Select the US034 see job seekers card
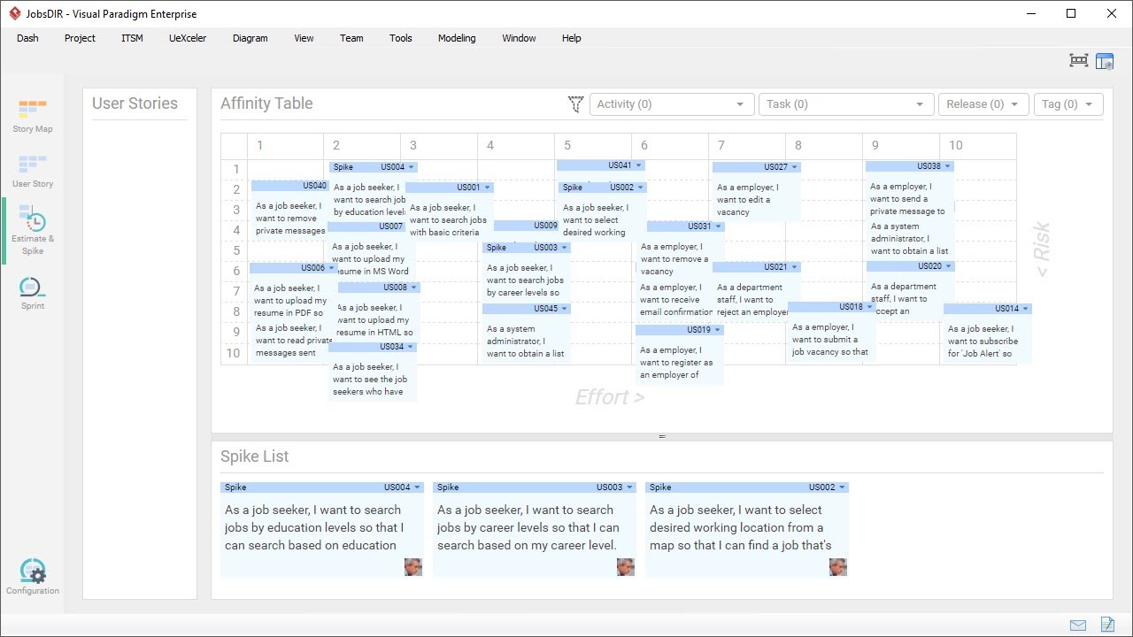1133x637 pixels. 372,372
